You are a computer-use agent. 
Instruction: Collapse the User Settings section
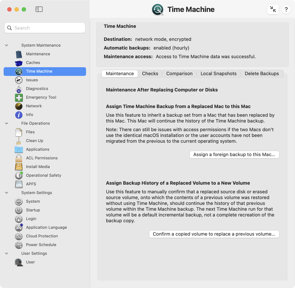tap(7, 254)
